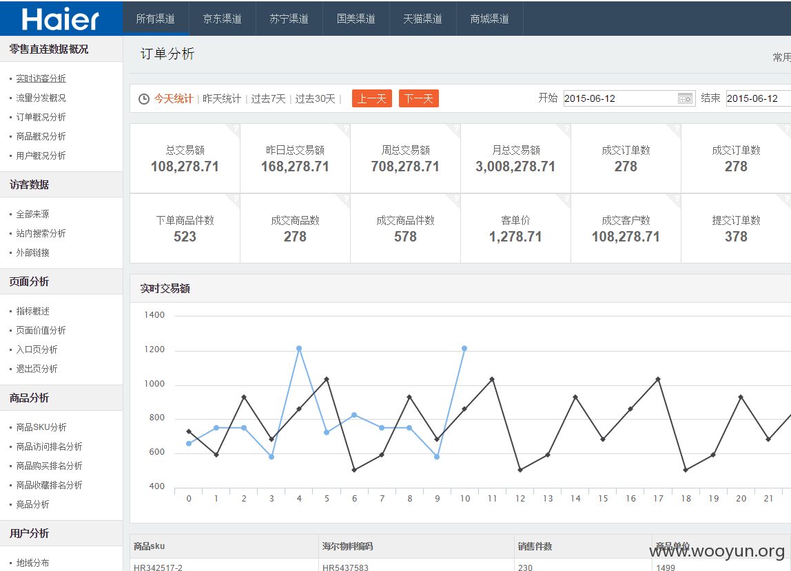
Task: Focus the 结束 date input field
Action: [x=758, y=98]
